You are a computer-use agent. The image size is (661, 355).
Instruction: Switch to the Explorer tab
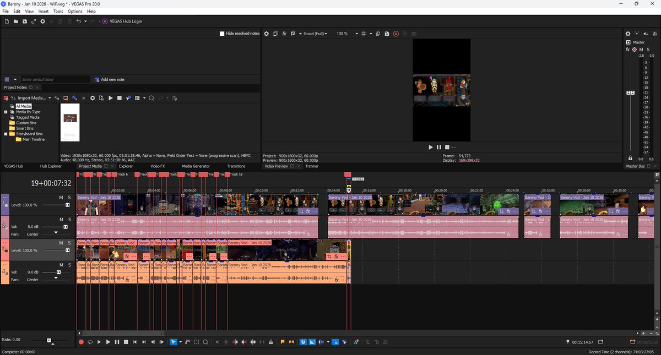pos(126,166)
